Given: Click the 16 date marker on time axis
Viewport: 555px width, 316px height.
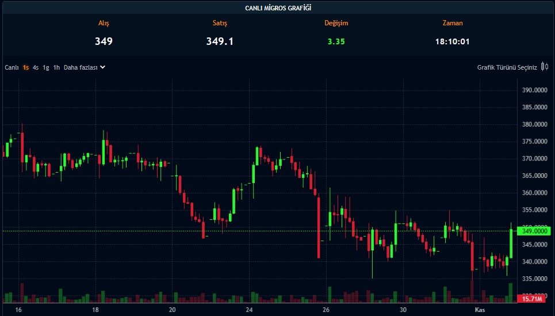Looking at the screenshot, I should coord(18,310).
